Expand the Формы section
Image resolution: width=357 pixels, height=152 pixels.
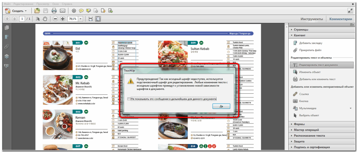coord(299,124)
